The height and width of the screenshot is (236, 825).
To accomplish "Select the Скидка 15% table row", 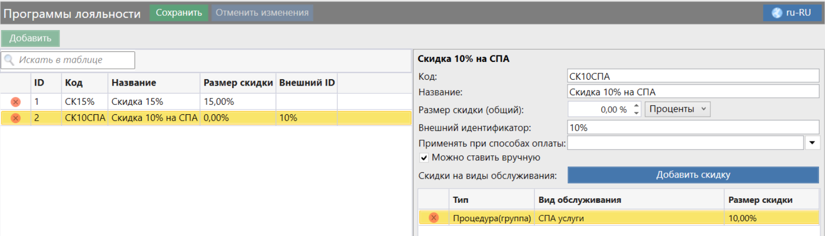I will tap(149, 102).
